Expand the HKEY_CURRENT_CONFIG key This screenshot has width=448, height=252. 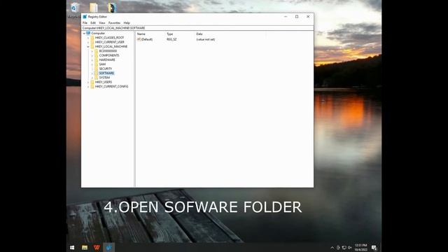click(88, 86)
